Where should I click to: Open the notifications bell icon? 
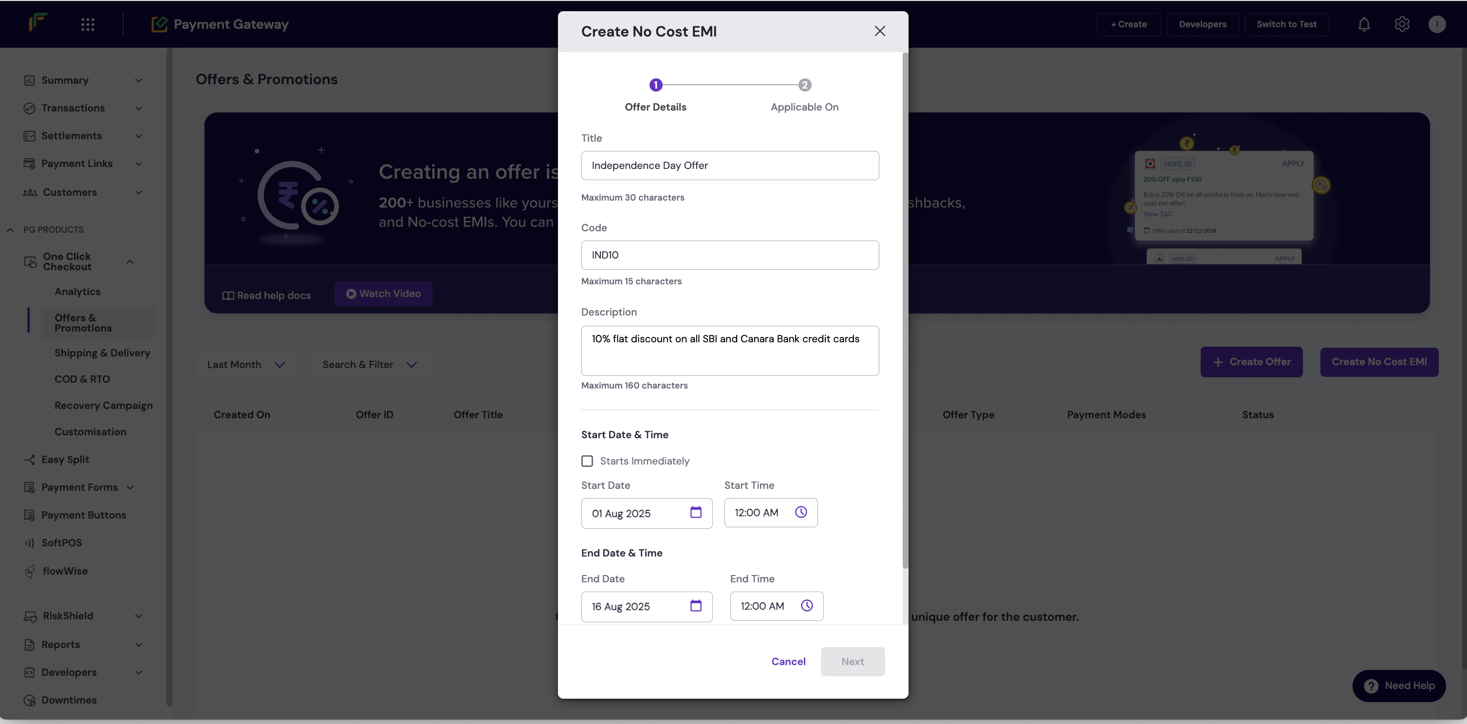coord(1363,24)
